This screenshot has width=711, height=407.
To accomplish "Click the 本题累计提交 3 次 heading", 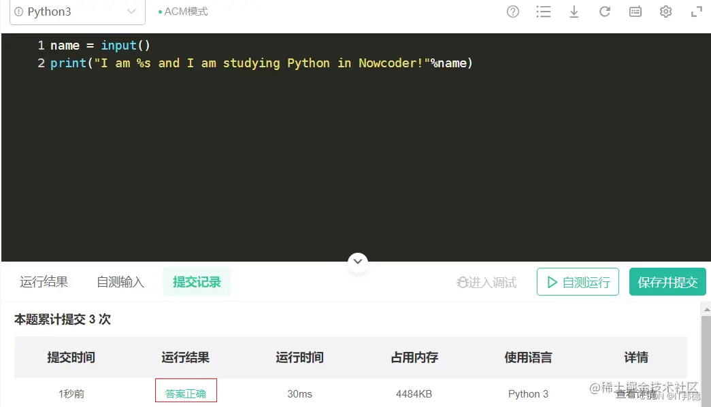I will coord(63,319).
